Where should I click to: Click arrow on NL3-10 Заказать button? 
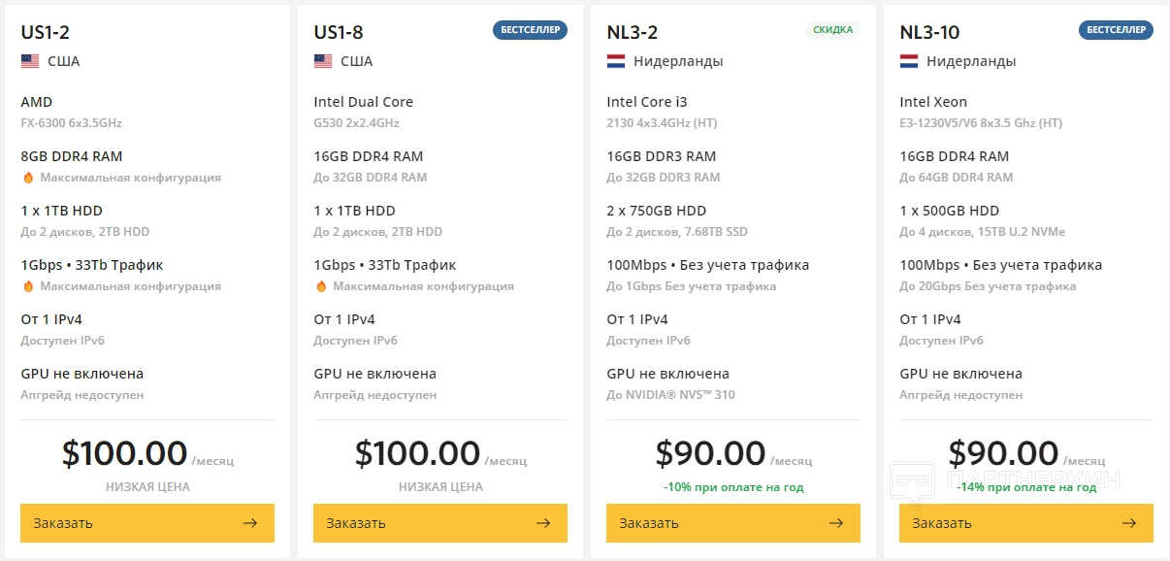point(1129,523)
